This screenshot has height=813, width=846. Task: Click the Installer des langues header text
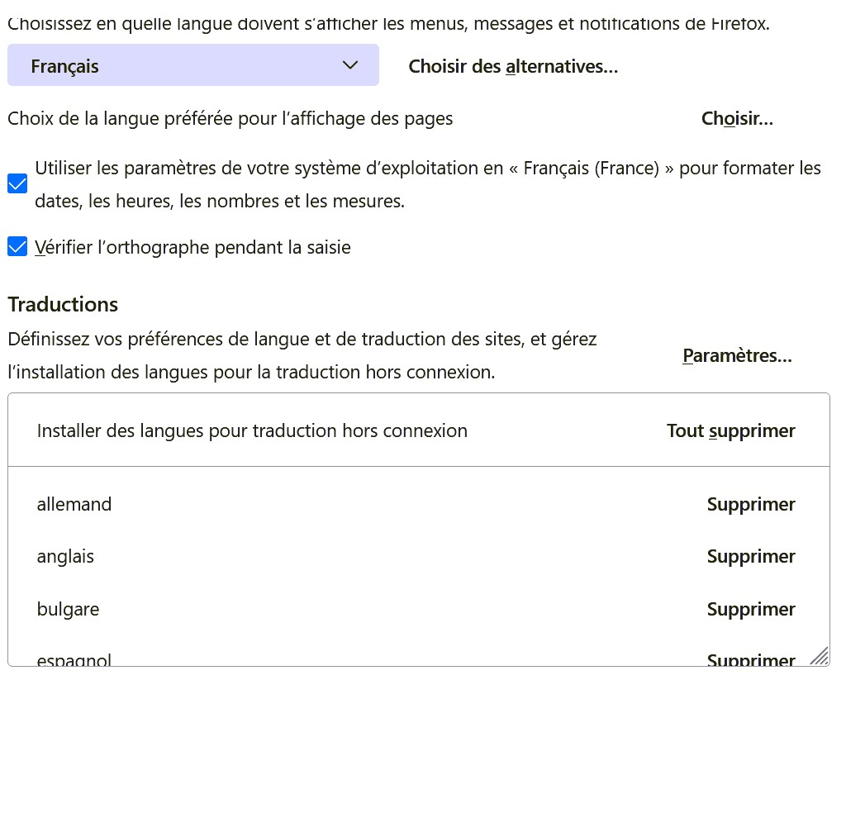(252, 430)
